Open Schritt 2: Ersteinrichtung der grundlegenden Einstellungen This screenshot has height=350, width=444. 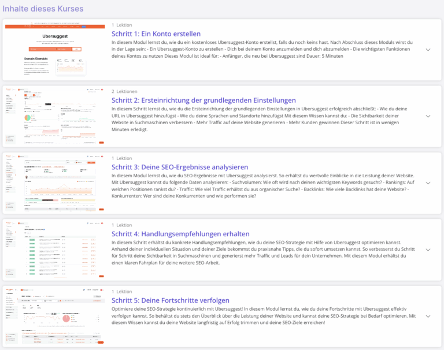203,100
